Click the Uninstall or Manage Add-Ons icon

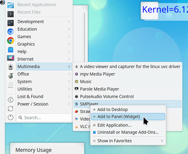(94, 132)
